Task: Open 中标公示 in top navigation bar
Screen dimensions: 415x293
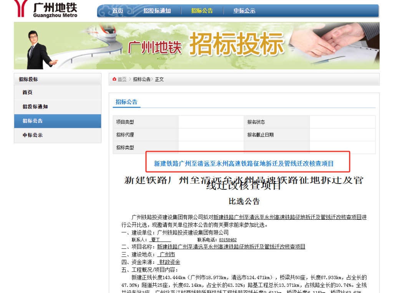Action: coord(244,11)
